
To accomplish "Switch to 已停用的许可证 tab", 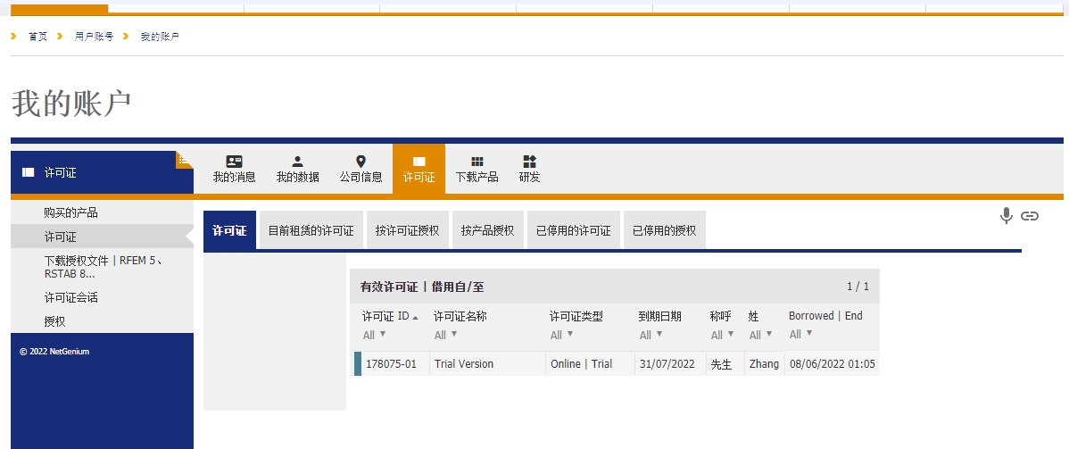I will [x=574, y=230].
